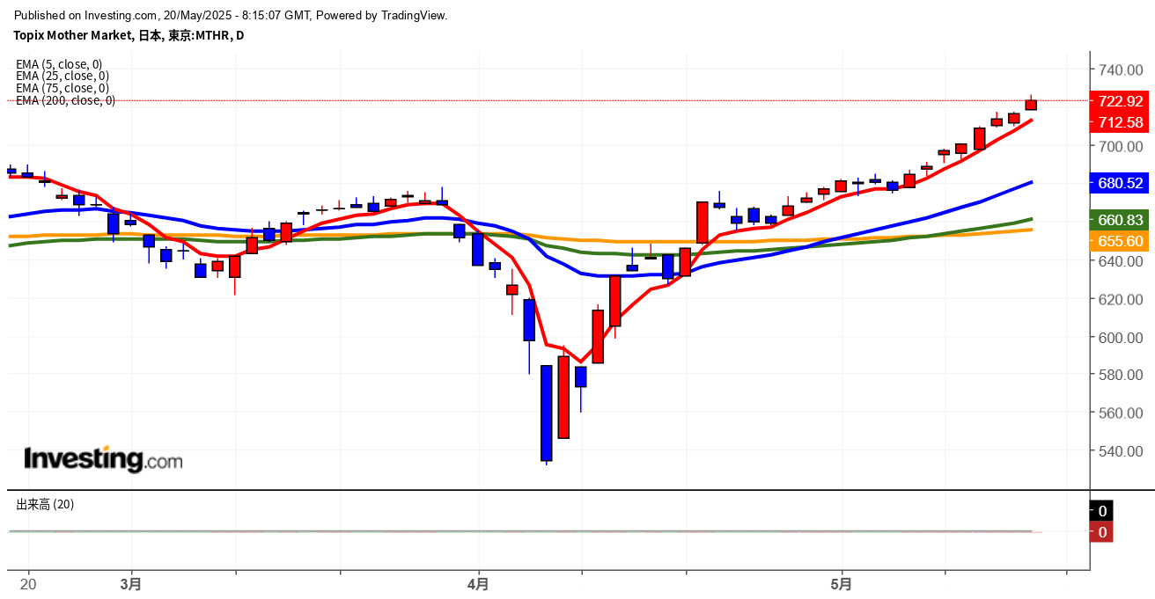Click the 540.00 price axis label

pyautogui.click(x=1121, y=451)
